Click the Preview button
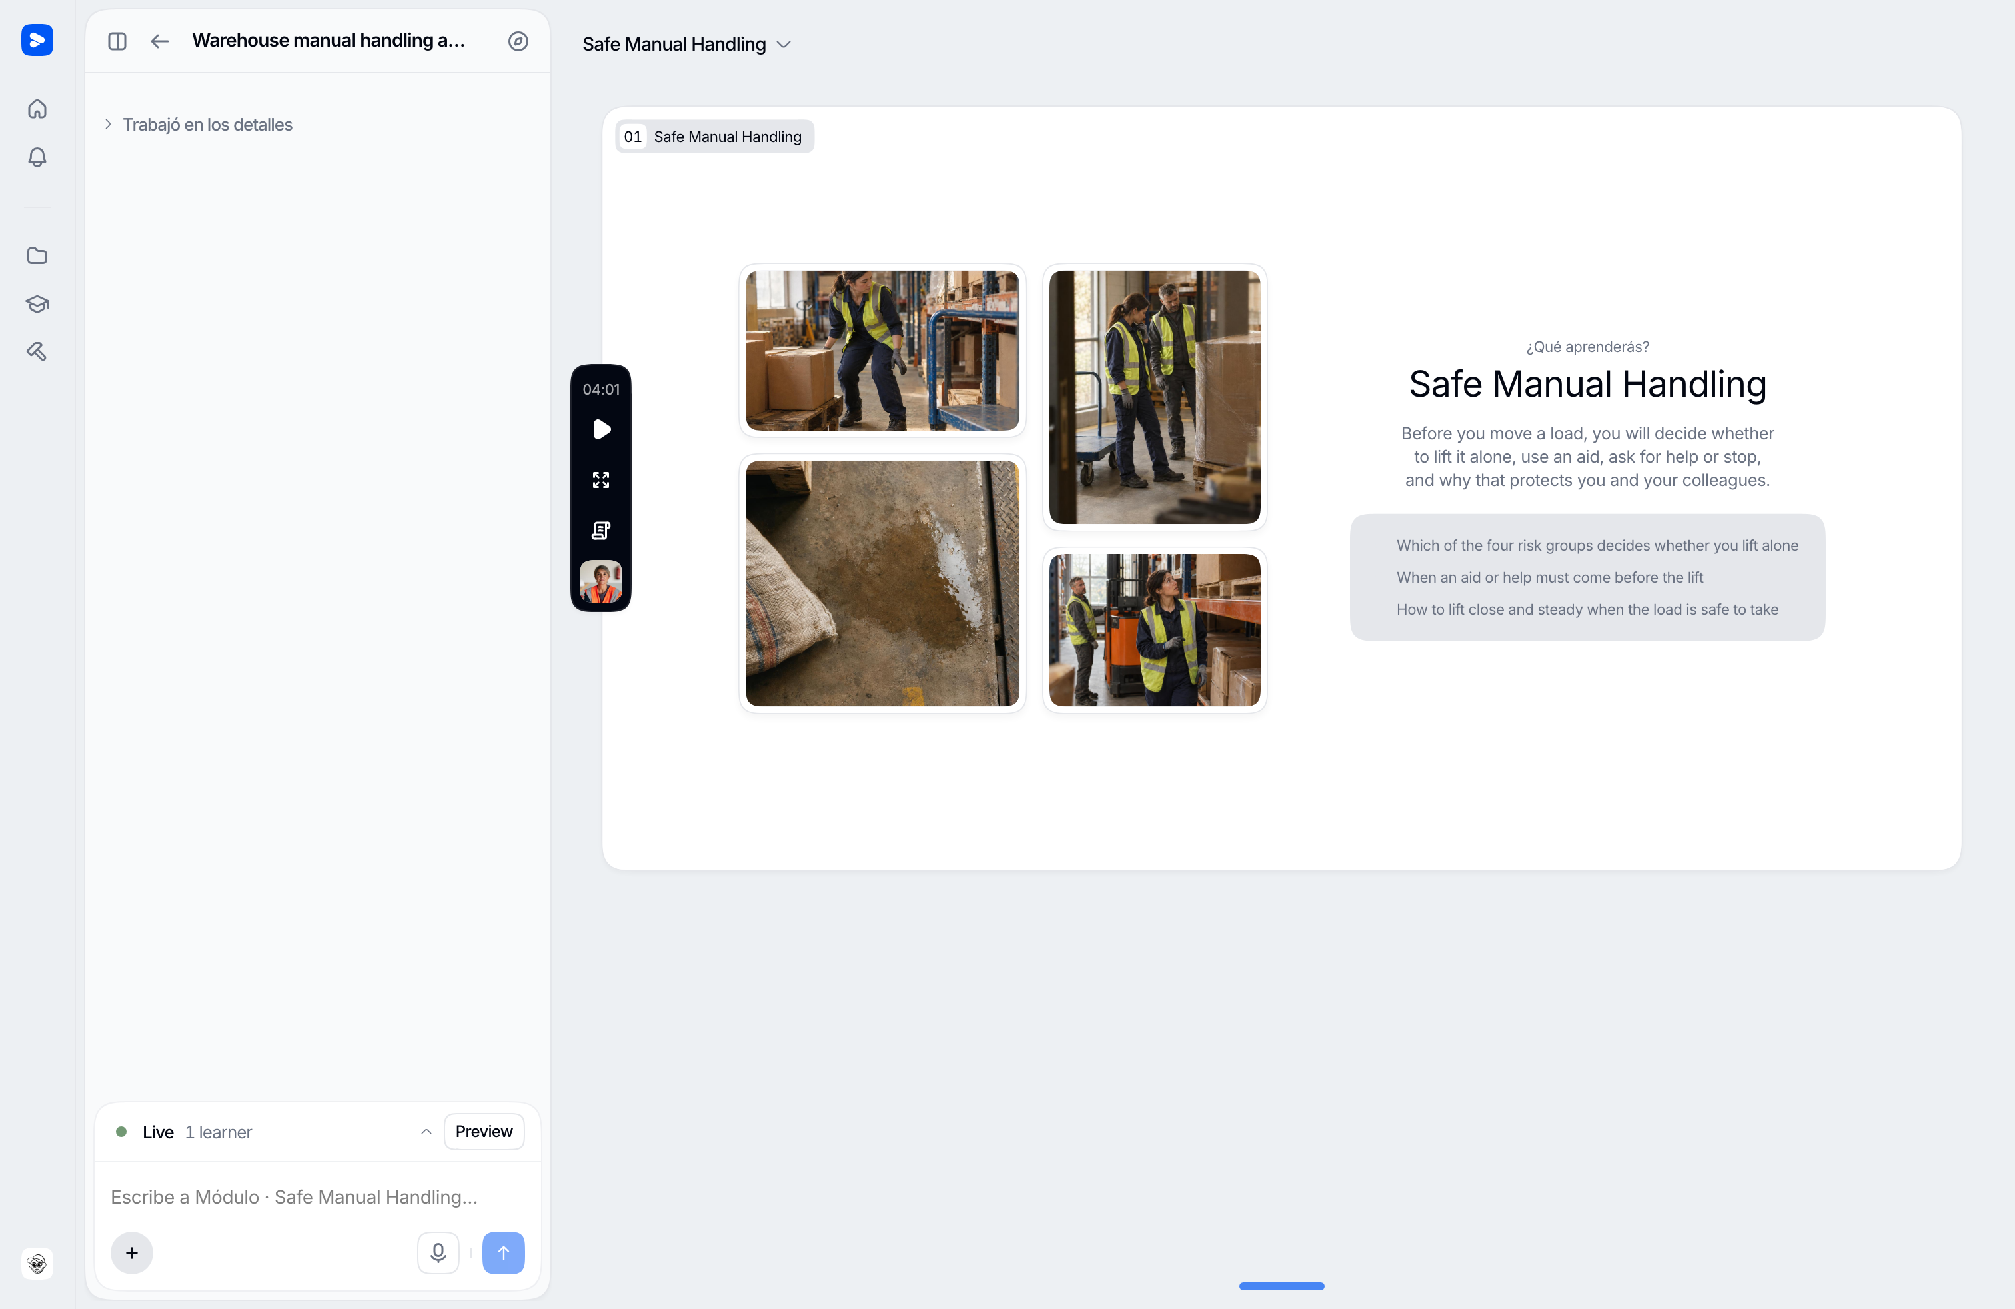 [x=484, y=1131]
